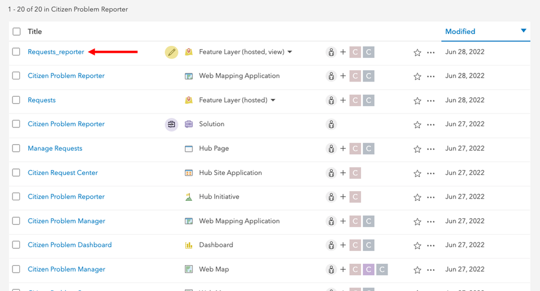Screen dimensions: 540x291
Task: Open the Requests_reporter item link
Action: click(56, 52)
